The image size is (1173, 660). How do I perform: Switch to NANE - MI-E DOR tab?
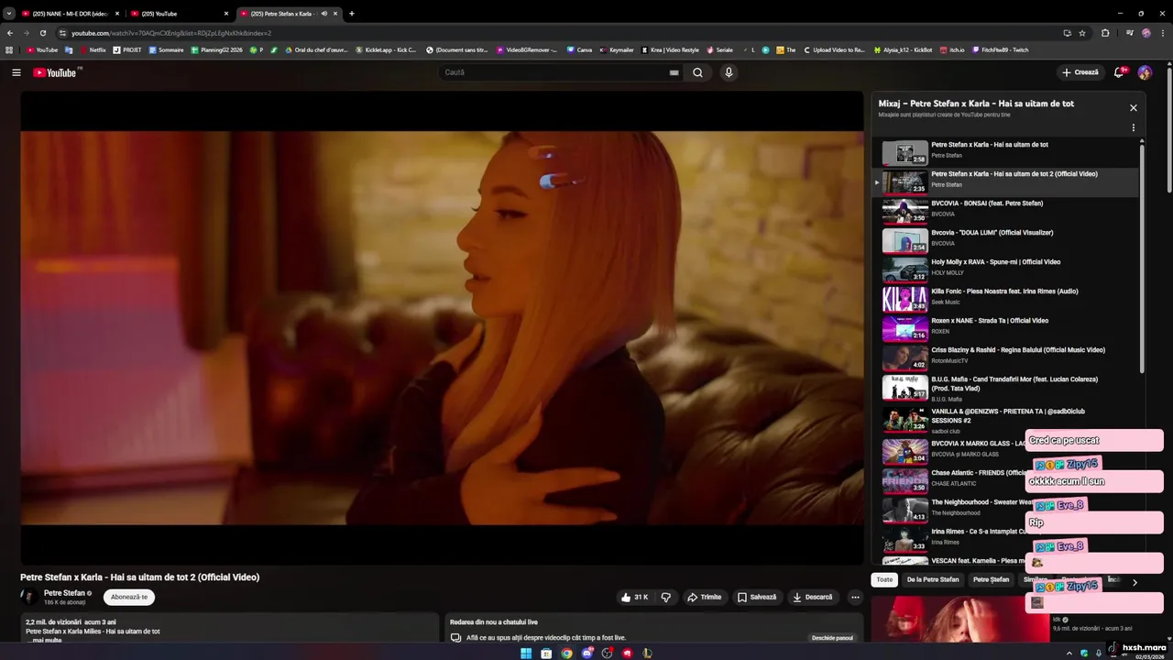71,14
